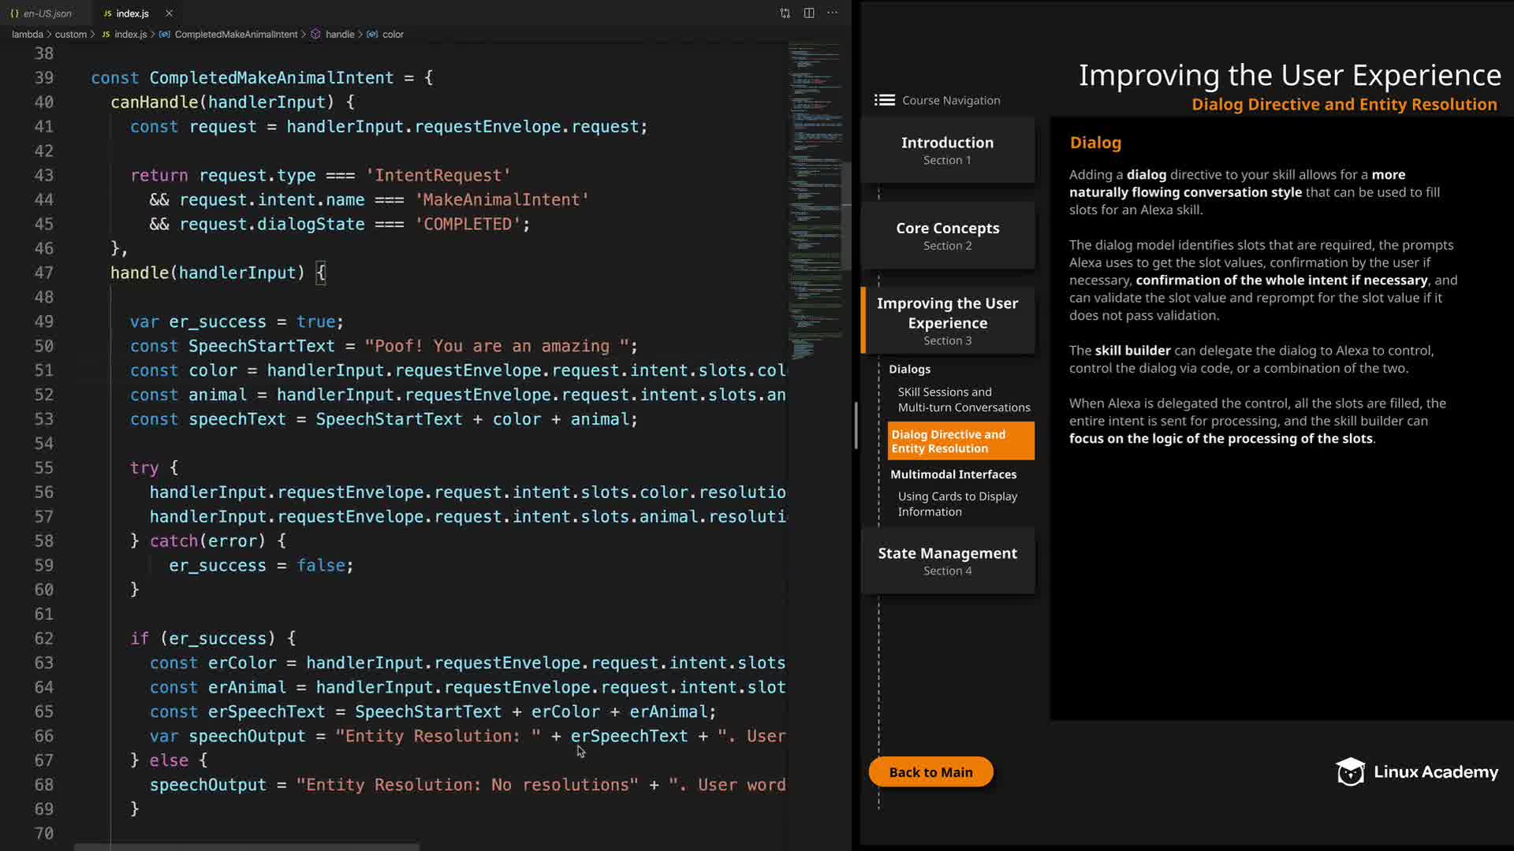
Task: Go to Using Cards to Display Information
Action: [x=957, y=504]
